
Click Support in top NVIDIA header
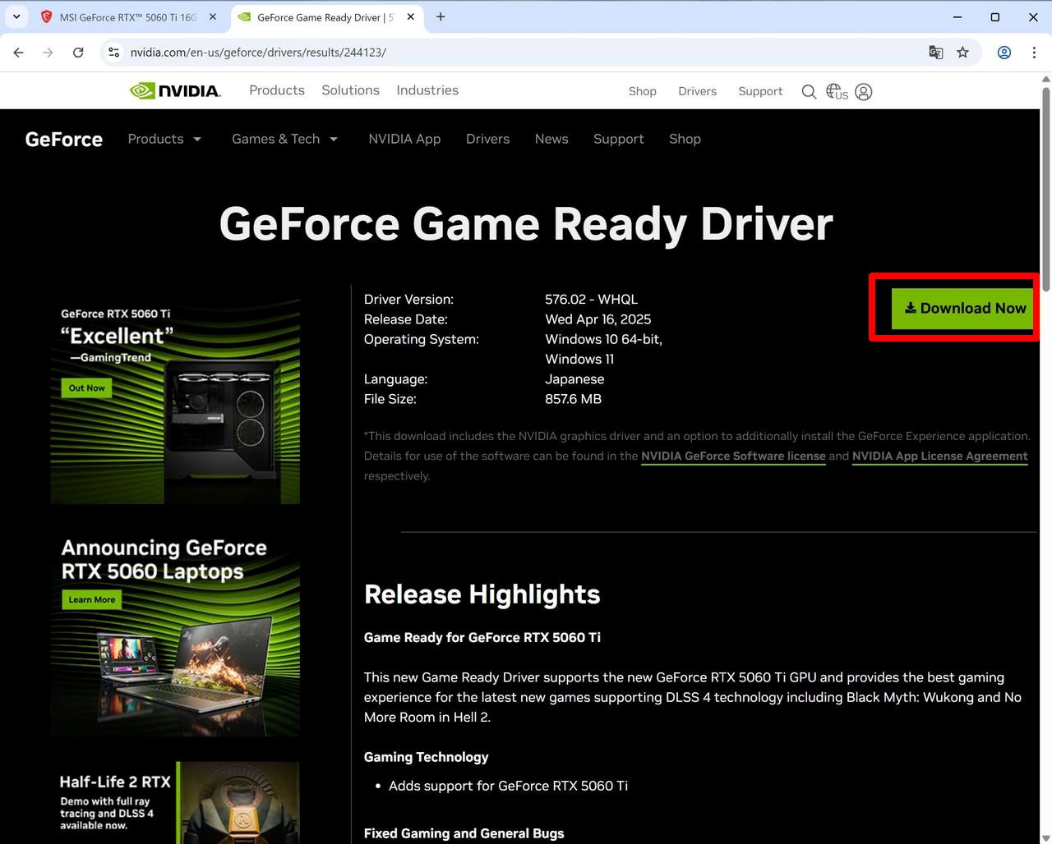[760, 91]
